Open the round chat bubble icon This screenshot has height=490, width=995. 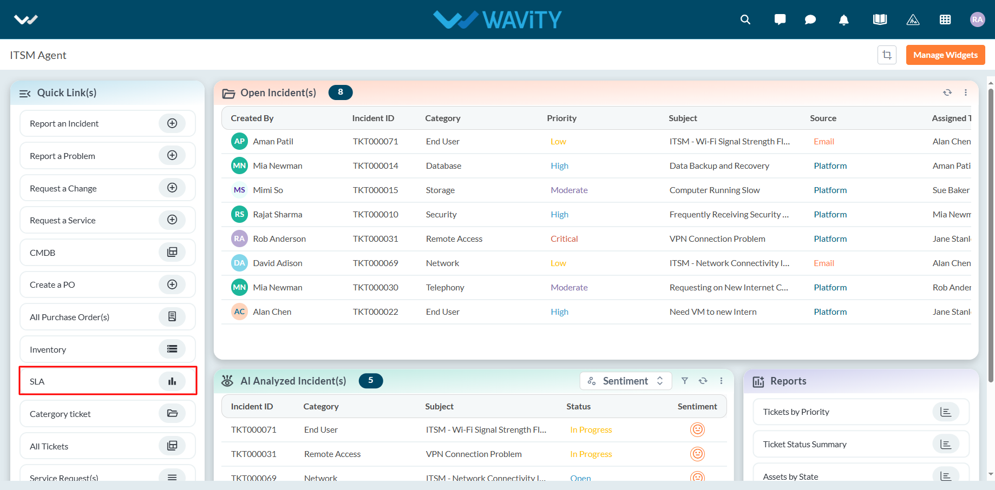(810, 19)
